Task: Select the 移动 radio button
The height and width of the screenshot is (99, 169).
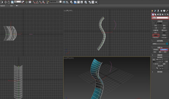Action: pyautogui.click(x=153, y=52)
